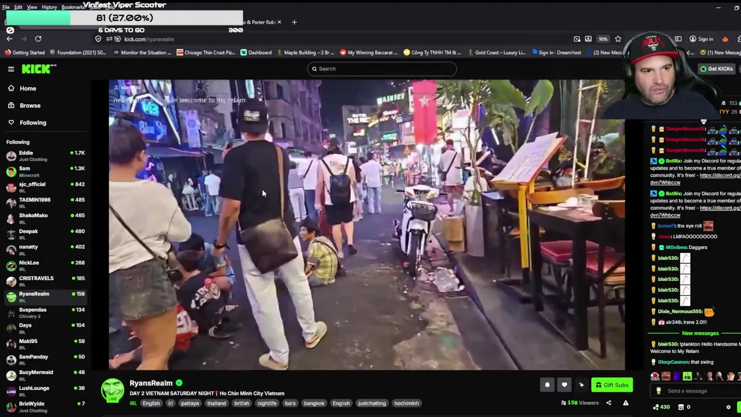
Task: Open the File menu
Action: coord(6,7)
